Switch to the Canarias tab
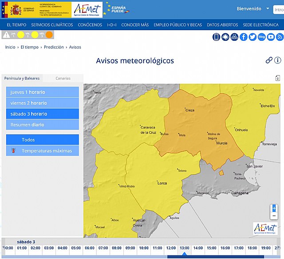This screenshot has height=259, width=284. coord(63,78)
